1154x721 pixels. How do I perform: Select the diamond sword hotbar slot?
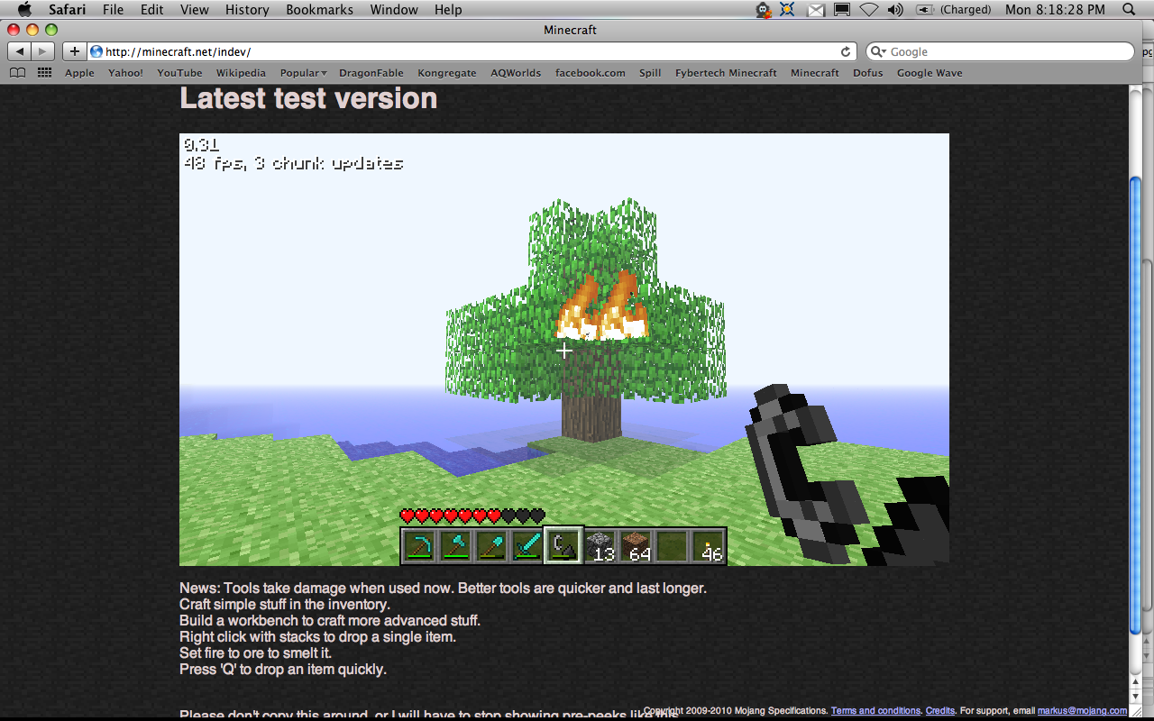(527, 545)
